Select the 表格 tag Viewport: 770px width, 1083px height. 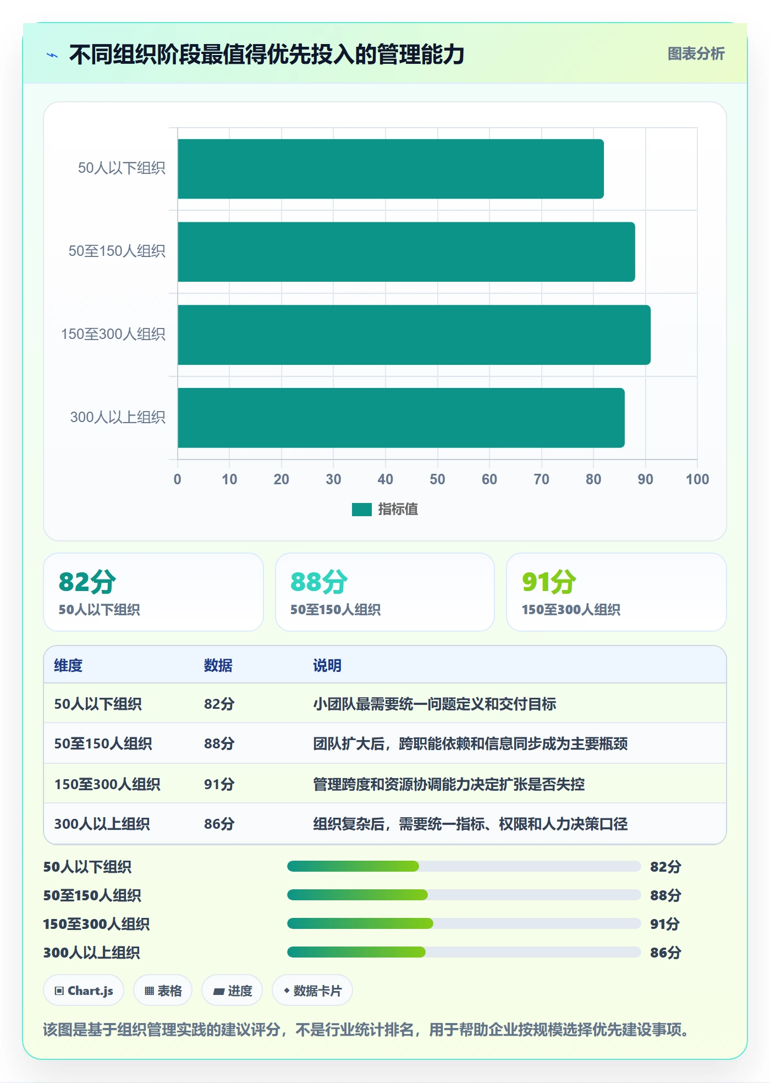pos(163,991)
